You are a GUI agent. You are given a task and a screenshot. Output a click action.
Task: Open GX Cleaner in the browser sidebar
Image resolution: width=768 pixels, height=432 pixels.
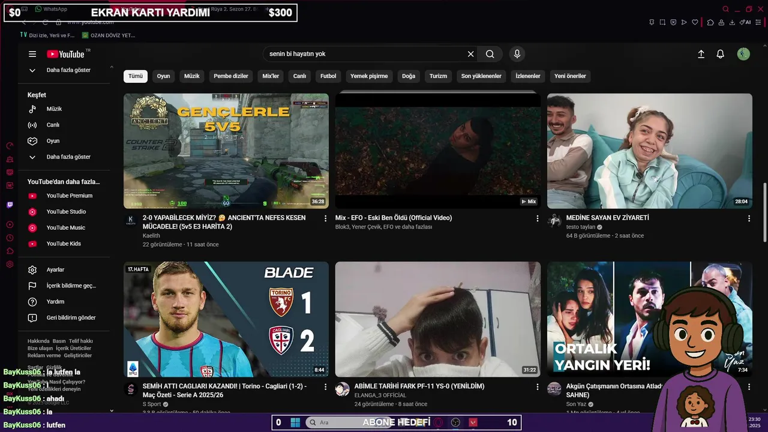coord(10,159)
